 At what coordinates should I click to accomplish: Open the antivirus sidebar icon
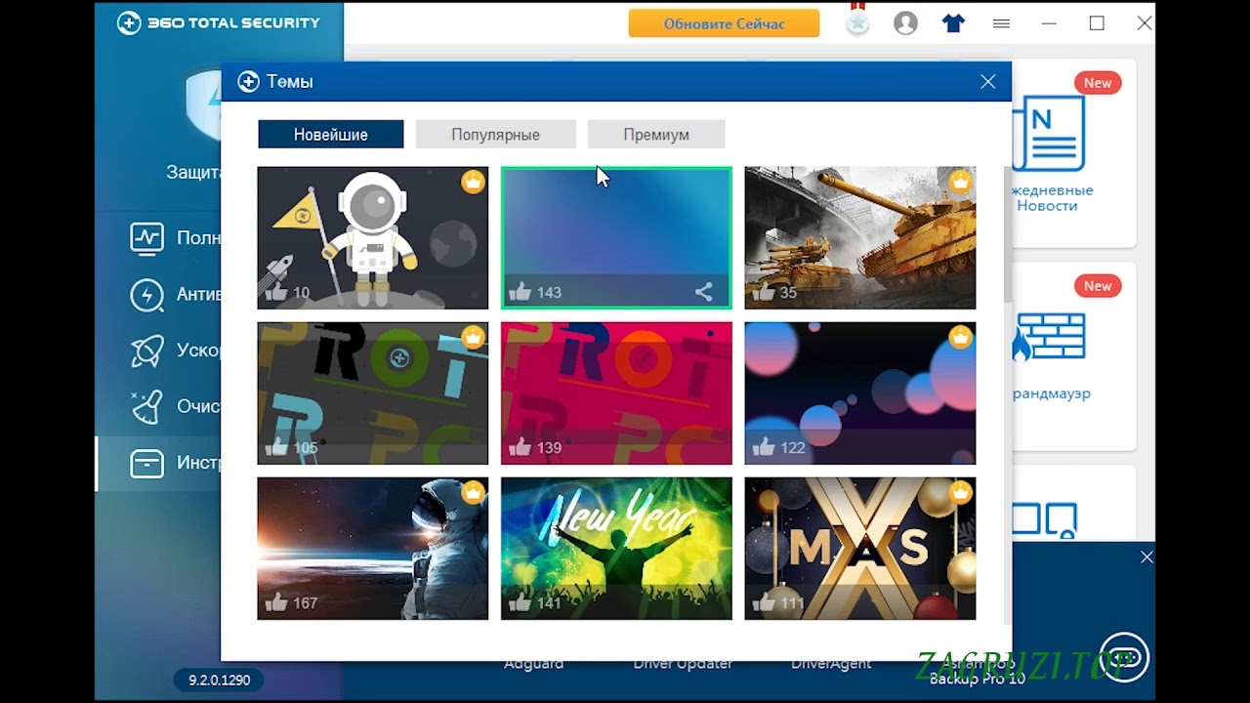click(147, 294)
